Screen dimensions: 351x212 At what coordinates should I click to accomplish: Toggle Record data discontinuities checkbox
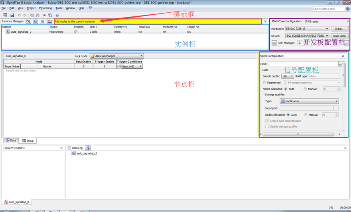click(267, 121)
